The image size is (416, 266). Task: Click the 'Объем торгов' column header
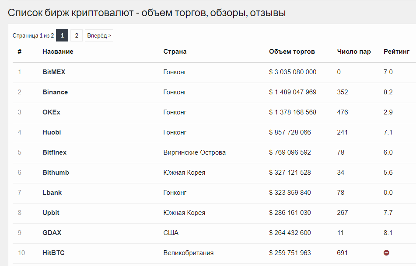click(x=292, y=52)
